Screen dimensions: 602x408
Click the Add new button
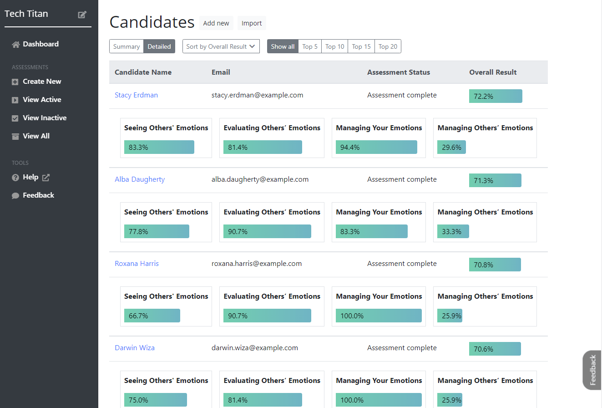tap(216, 23)
